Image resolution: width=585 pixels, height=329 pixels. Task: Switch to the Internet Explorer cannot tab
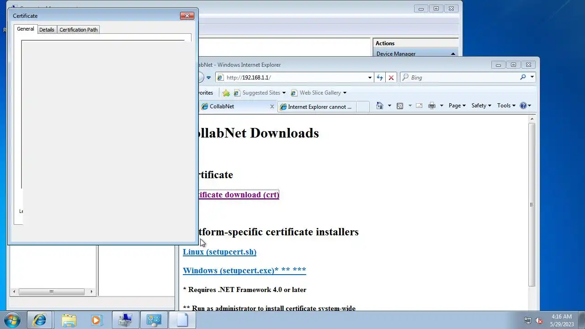[x=316, y=106]
